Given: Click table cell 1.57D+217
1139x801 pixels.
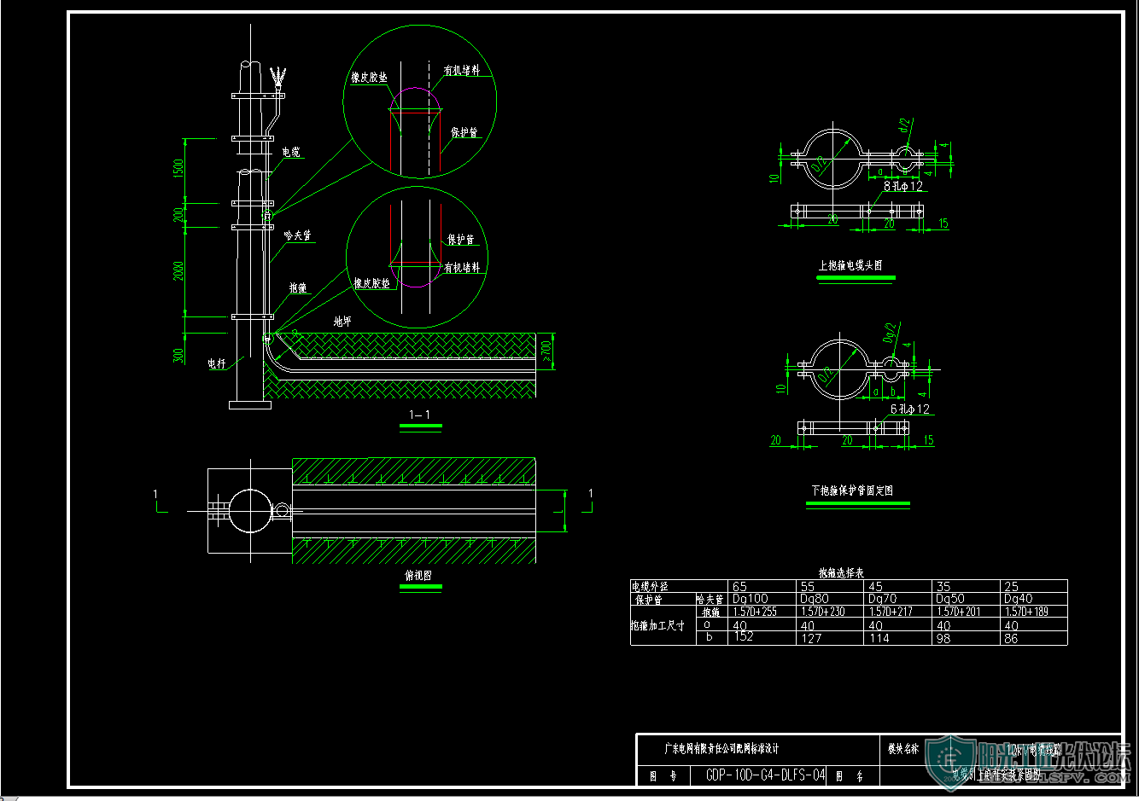Looking at the screenshot, I should [891, 612].
